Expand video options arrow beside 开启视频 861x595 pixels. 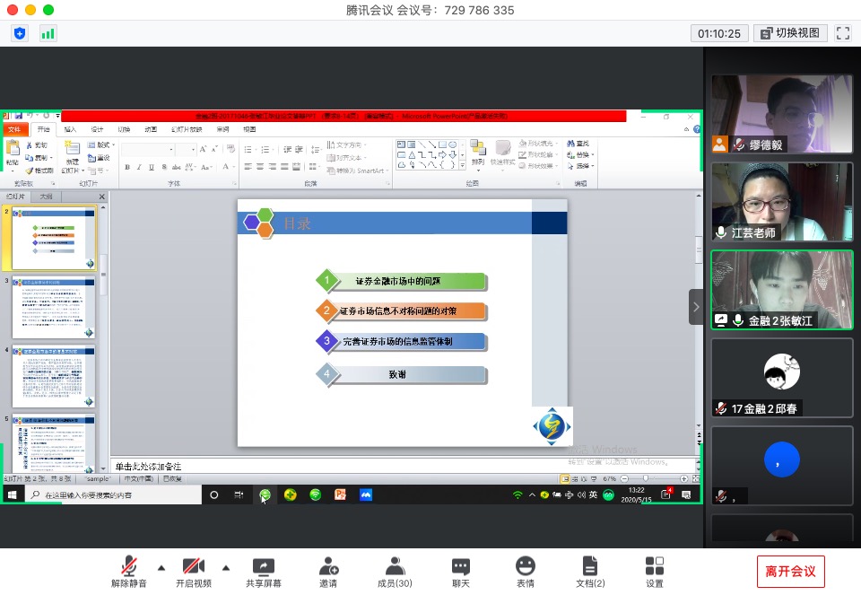(225, 567)
